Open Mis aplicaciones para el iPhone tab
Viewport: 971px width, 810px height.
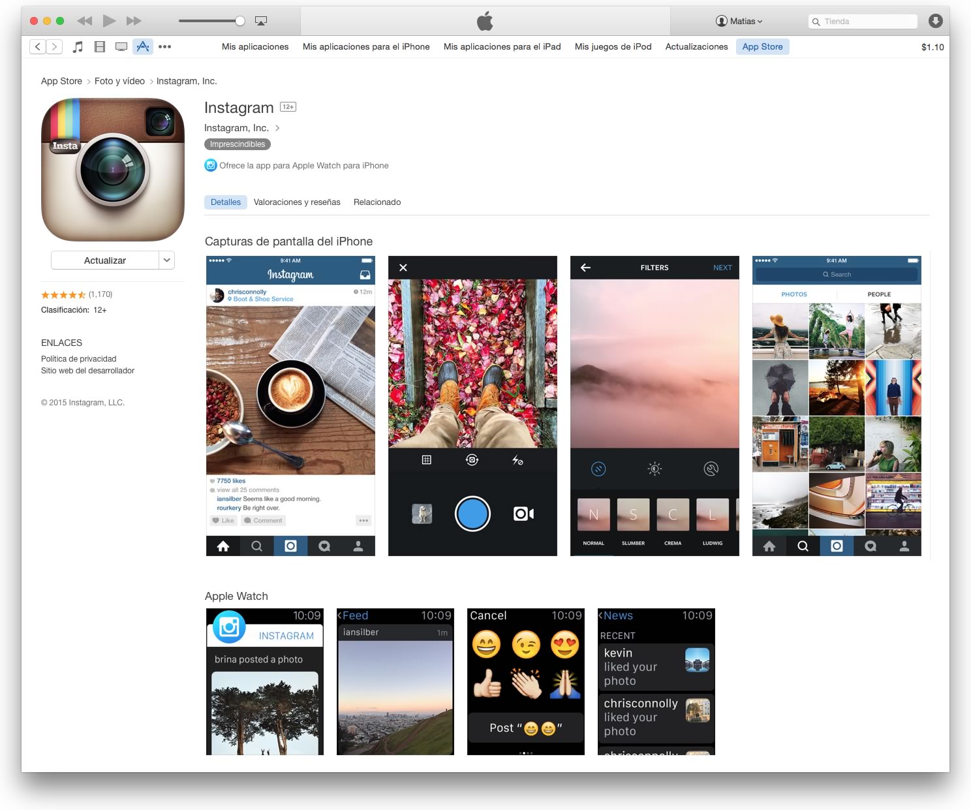click(x=366, y=46)
